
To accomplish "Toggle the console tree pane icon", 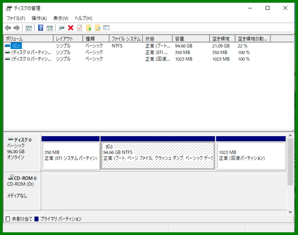I will pos(29,28).
